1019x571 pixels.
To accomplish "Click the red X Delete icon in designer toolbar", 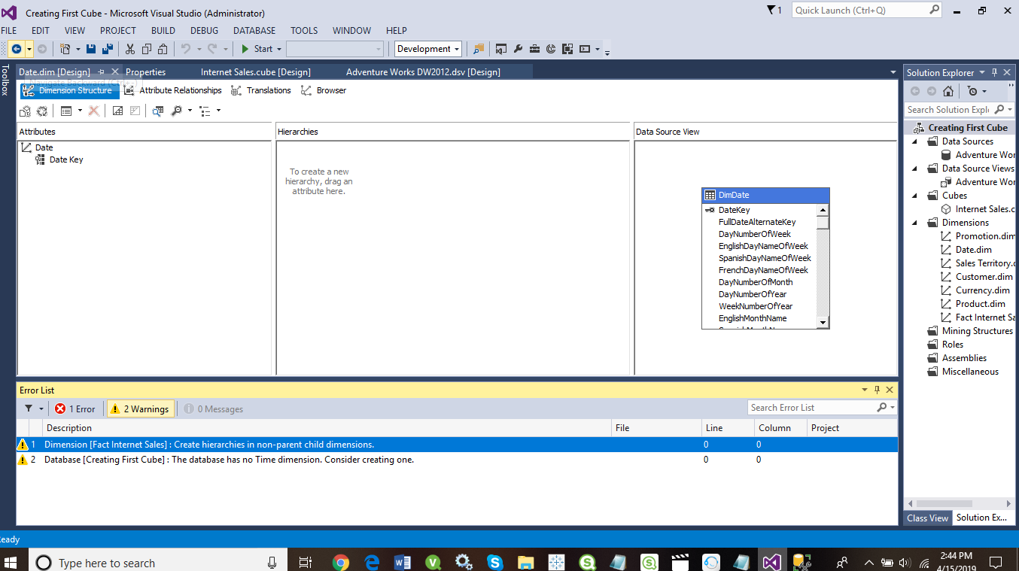I will pyautogui.click(x=93, y=111).
